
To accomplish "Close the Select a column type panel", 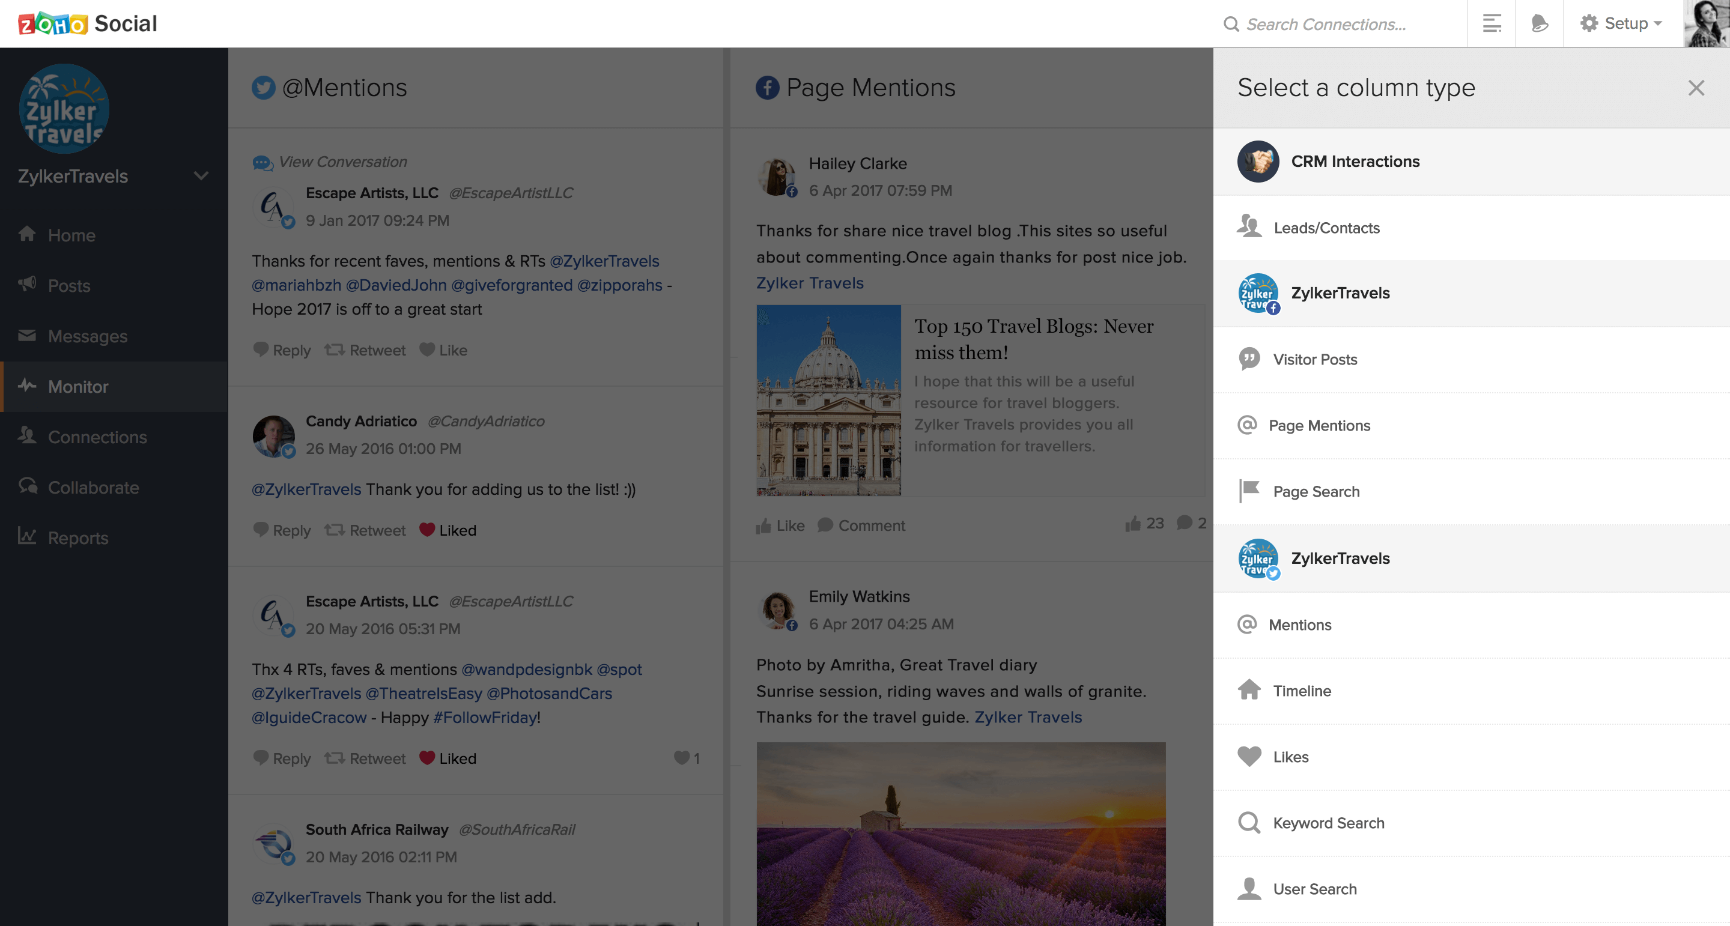I will coord(1696,88).
